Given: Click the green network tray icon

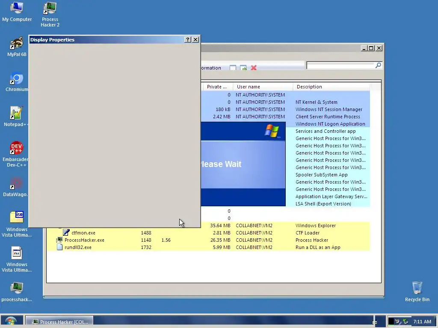Looking at the screenshot, I should pyautogui.click(x=406, y=322).
